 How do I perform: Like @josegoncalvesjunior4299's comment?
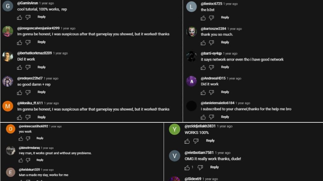pyautogui.click(x=19, y=42)
